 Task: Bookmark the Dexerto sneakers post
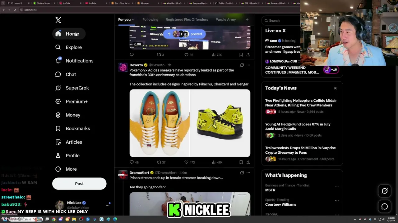[x=241, y=162]
